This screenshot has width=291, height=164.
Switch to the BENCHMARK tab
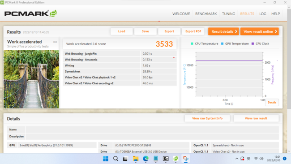(206, 14)
